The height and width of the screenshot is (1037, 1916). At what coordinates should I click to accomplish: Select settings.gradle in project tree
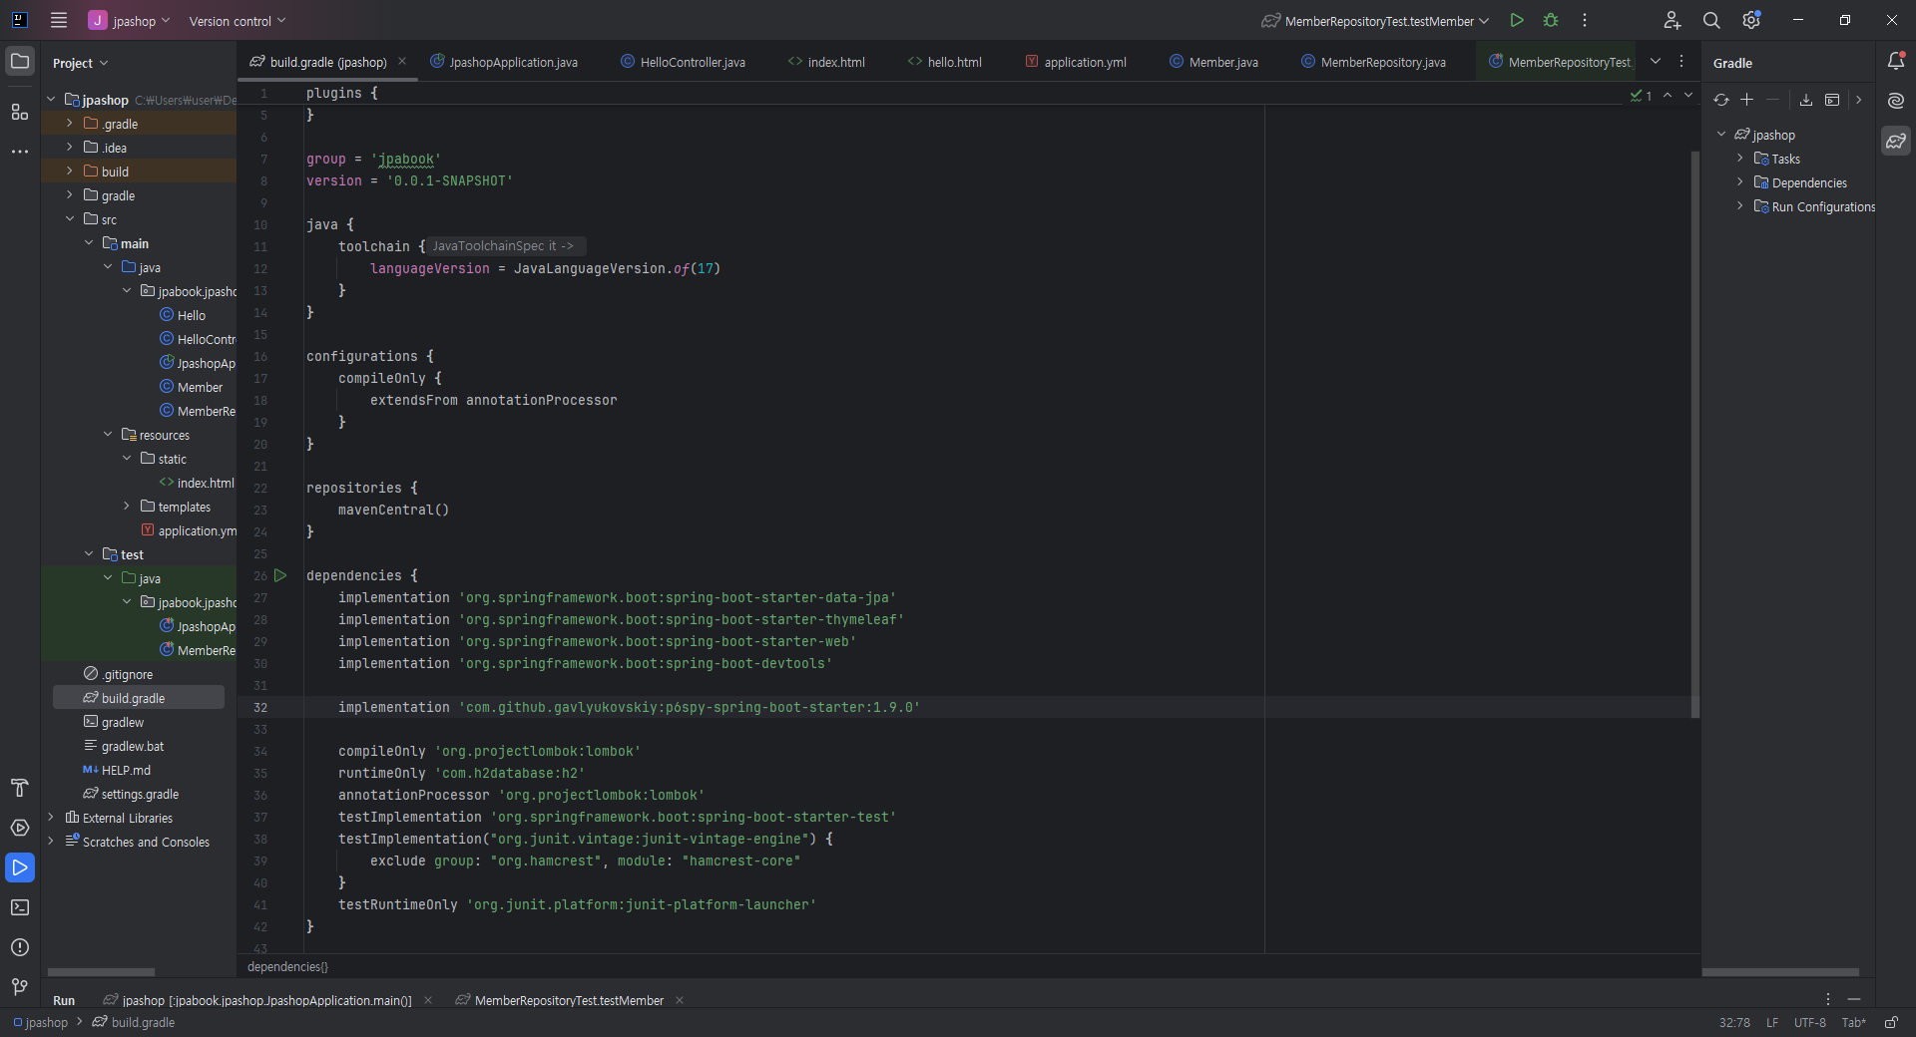point(131,794)
